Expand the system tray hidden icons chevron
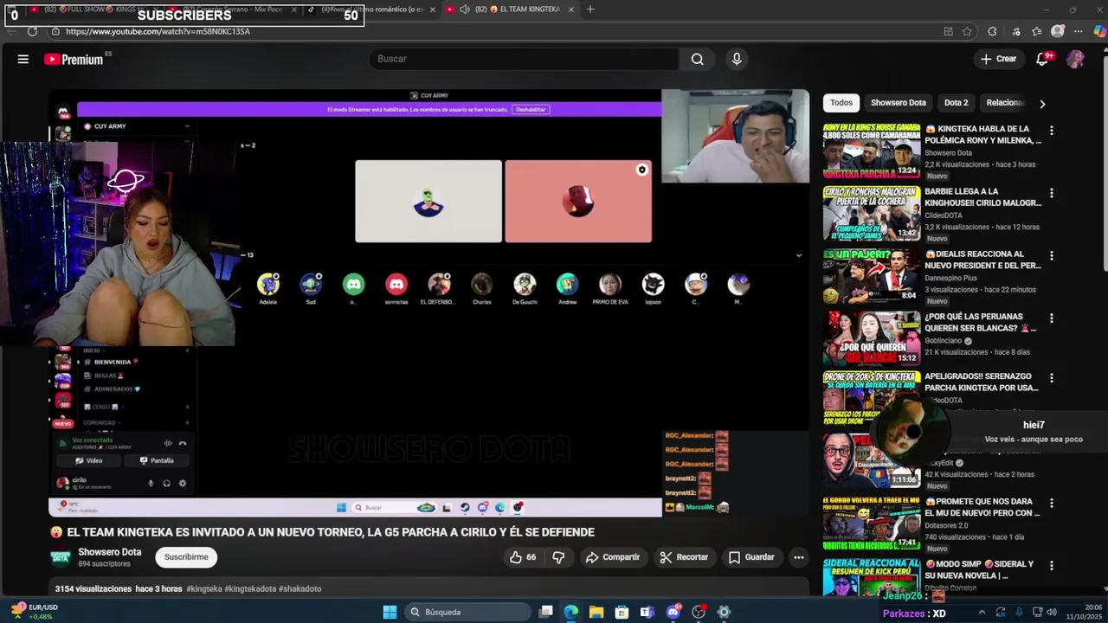1108x623 pixels. tap(982, 613)
